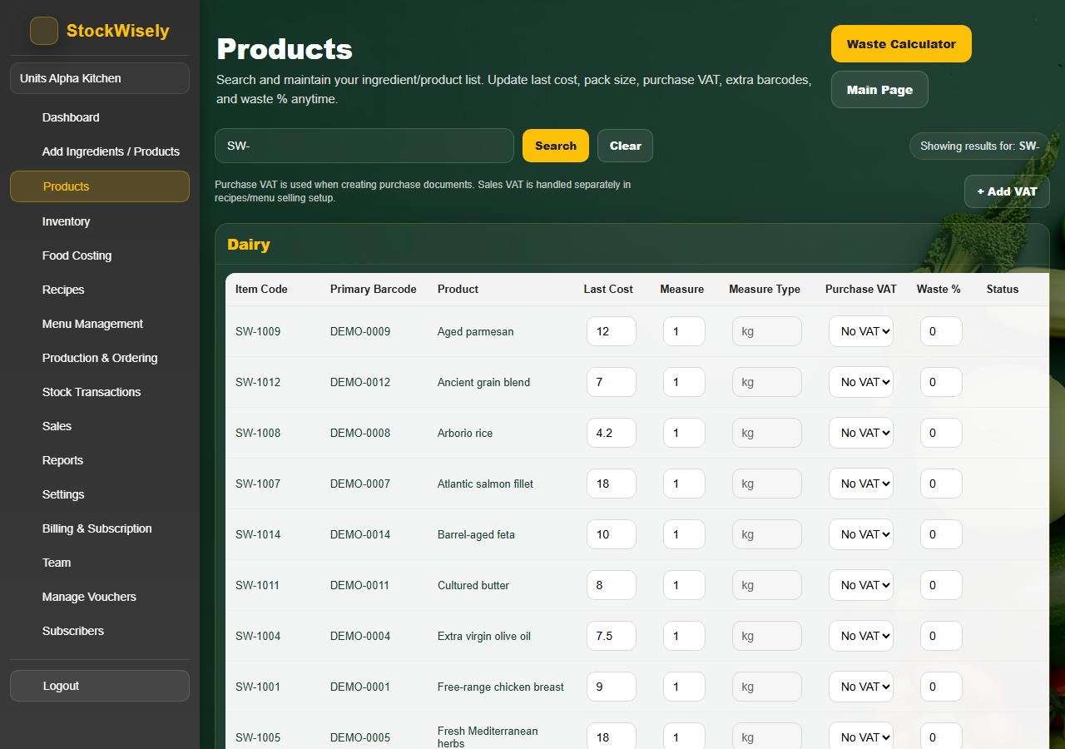Image resolution: width=1065 pixels, height=749 pixels.
Task: Open Purchase VAT dropdown for Barrel-aged feta
Action: 860,534
